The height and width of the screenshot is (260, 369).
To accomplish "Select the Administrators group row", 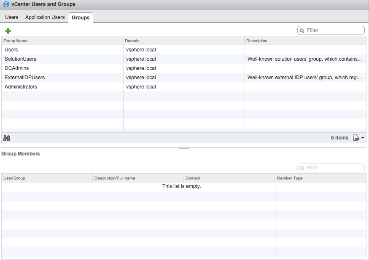I will (184, 87).
